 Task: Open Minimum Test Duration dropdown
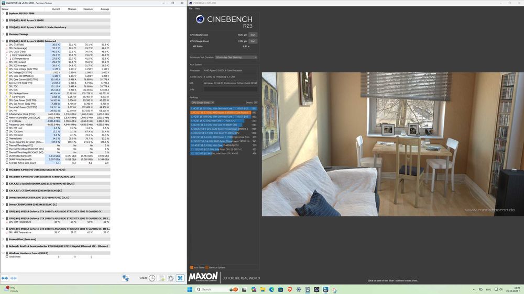click(x=236, y=58)
